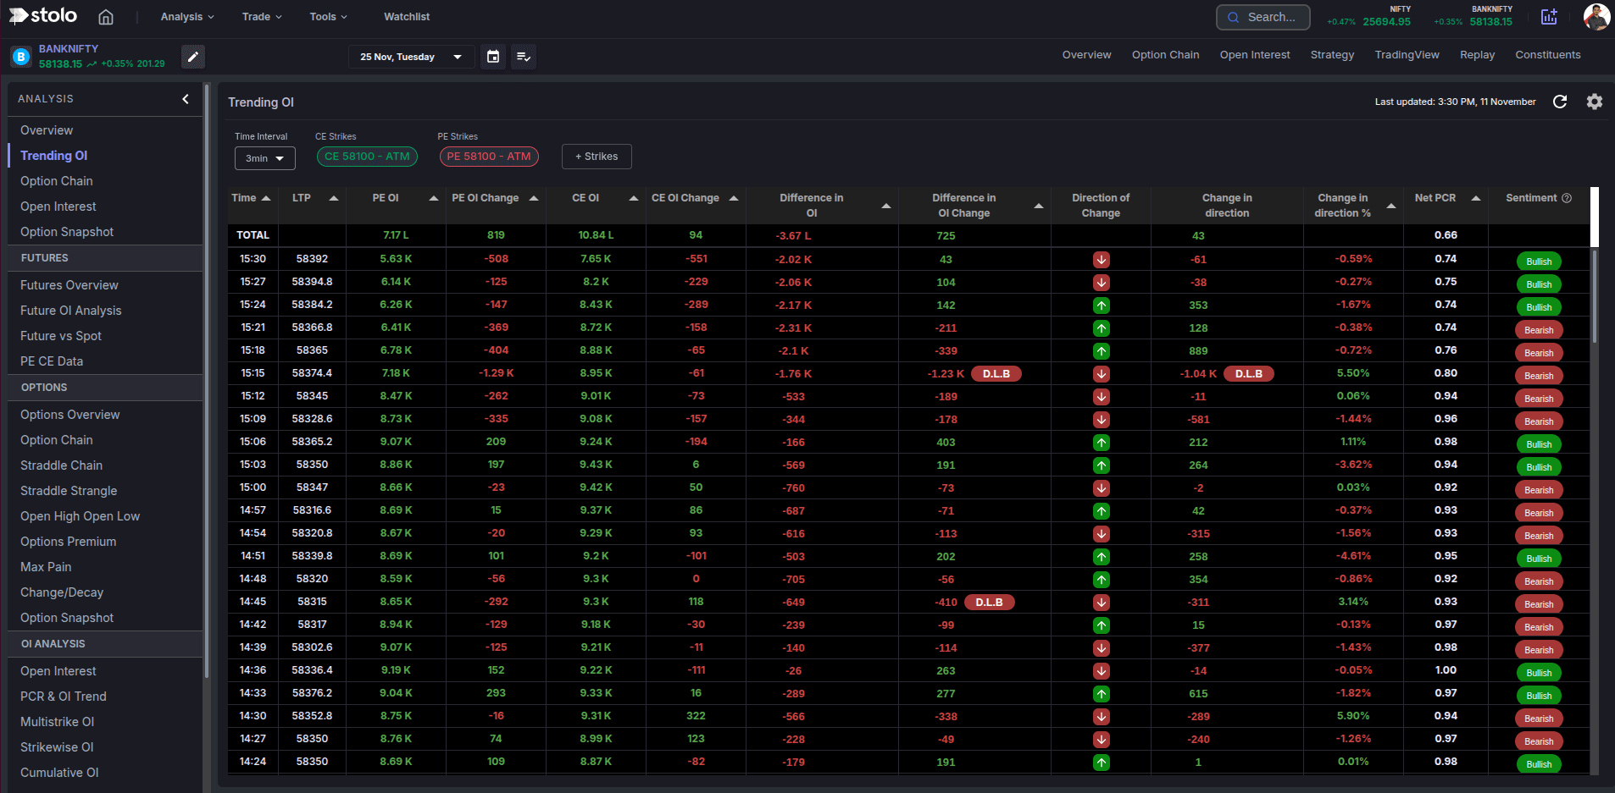Open the settings gear icon
The height and width of the screenshot is (793, 1615).
(x=1595, y=102)
